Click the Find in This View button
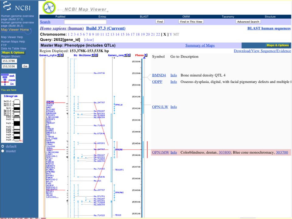Screen dimensions: 292x219 click(x=191, y=22)
